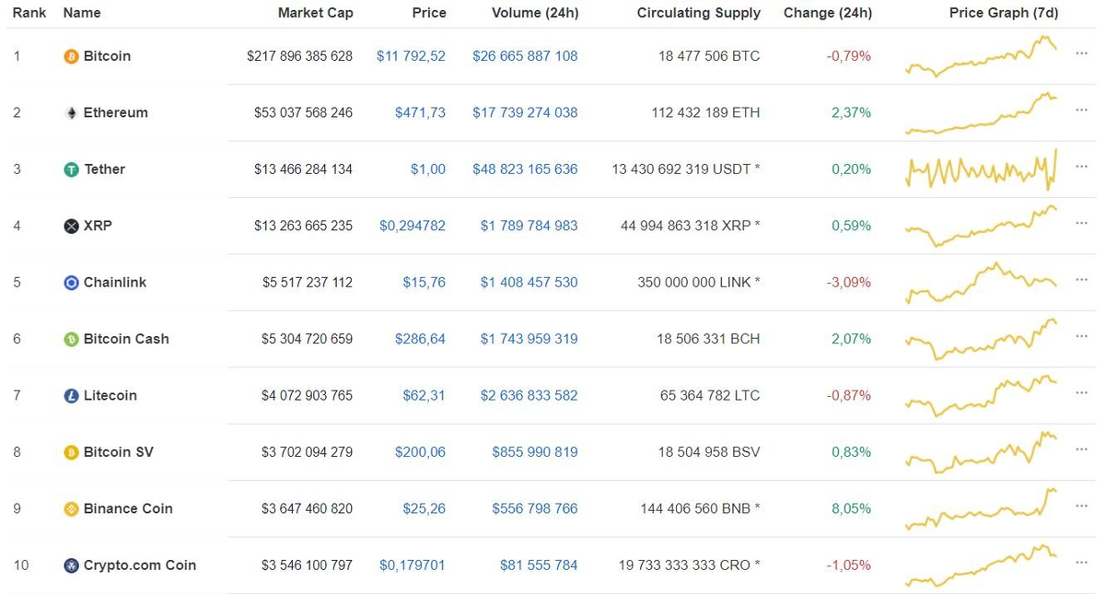Click Bitcoin price $11 792,52
The image size is (1105, 594).
click(411, 56)
